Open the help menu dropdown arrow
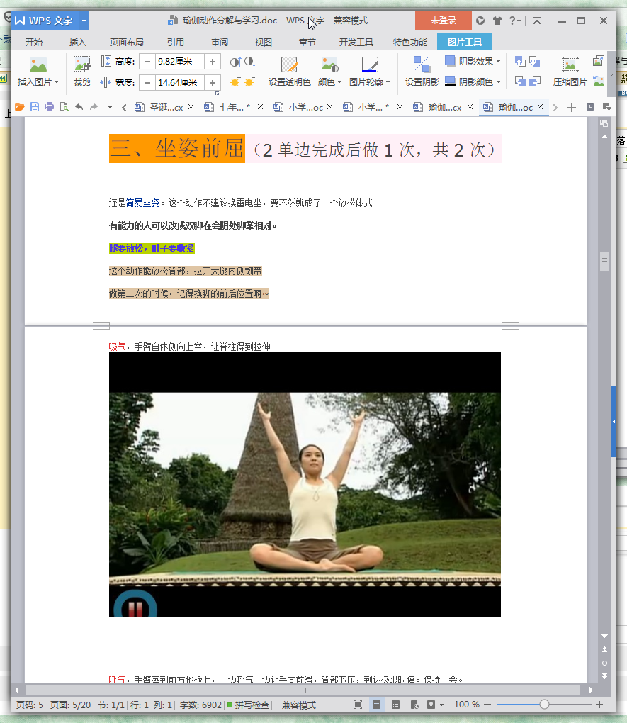Viewport: 627px width, 723px height. pyautogui.click(x=519, y=21)
